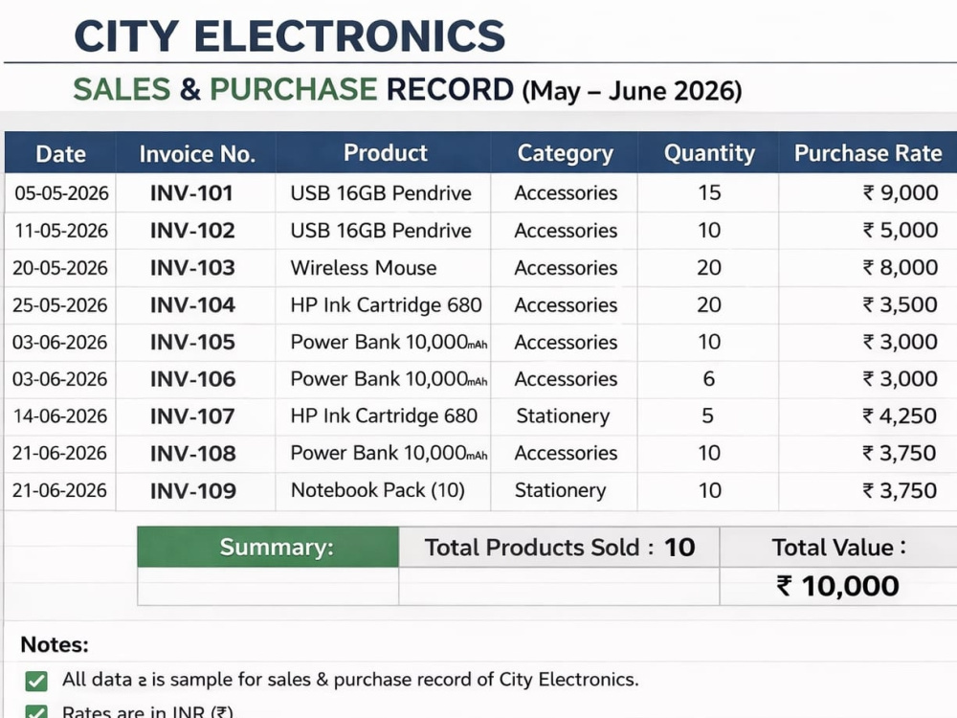Click the Category column header
The width and height of the screenshot is (957, 718).
pos(565,152)
